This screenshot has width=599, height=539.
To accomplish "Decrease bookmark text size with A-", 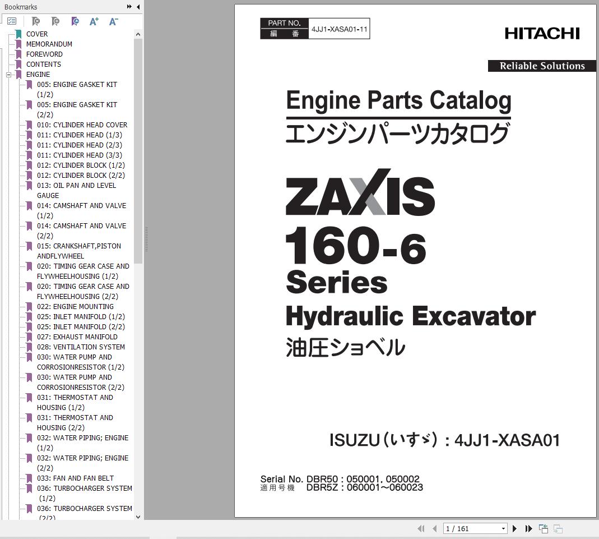I will 113,21.
